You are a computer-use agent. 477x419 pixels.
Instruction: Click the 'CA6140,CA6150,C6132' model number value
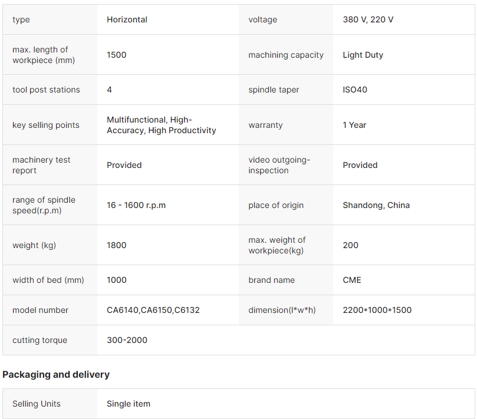[x=153, y=310]
